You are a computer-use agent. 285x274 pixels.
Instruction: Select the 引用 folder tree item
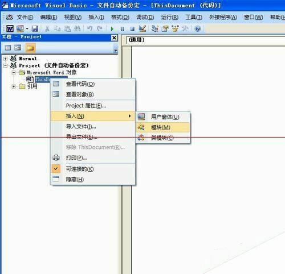tap(32, 86)
